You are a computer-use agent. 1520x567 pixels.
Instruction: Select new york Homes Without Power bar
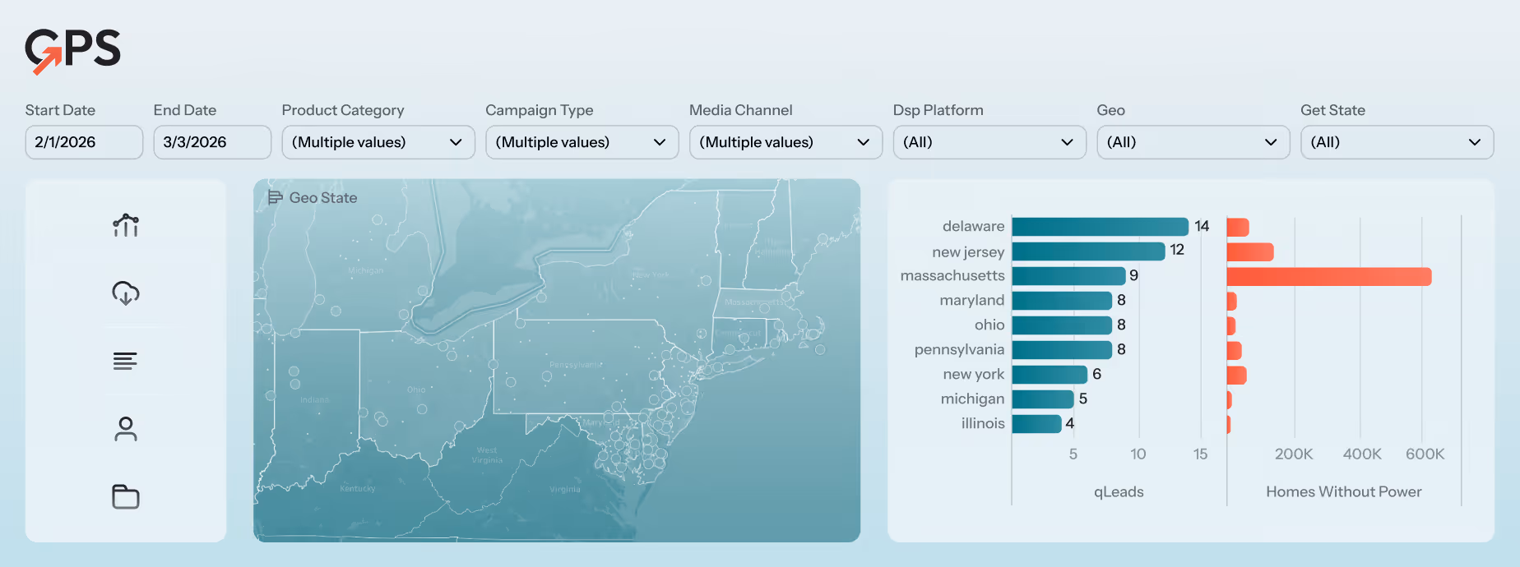pyautogui.click(x=1237, y=376)
